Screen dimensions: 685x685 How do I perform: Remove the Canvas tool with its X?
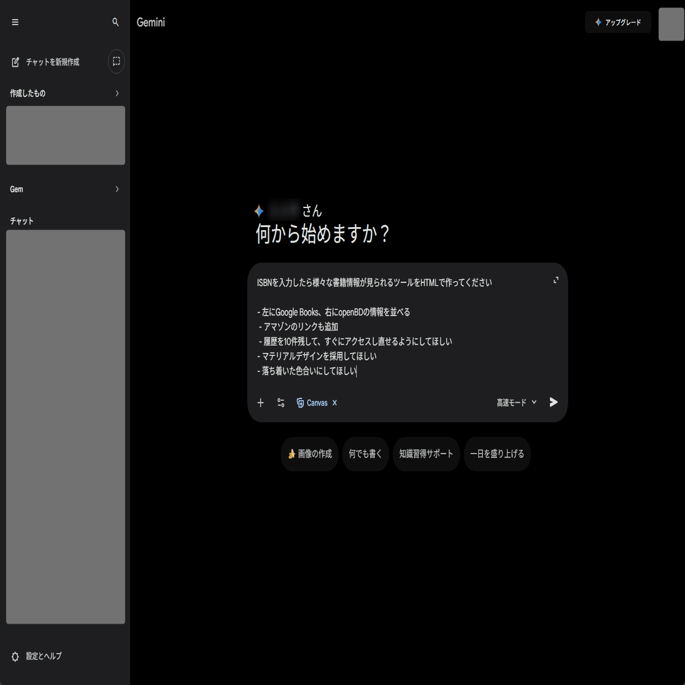(x=335, y=403)
